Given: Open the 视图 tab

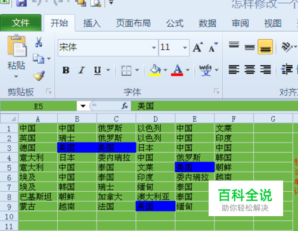Looking at the screenshot, I should click(273, 23).
